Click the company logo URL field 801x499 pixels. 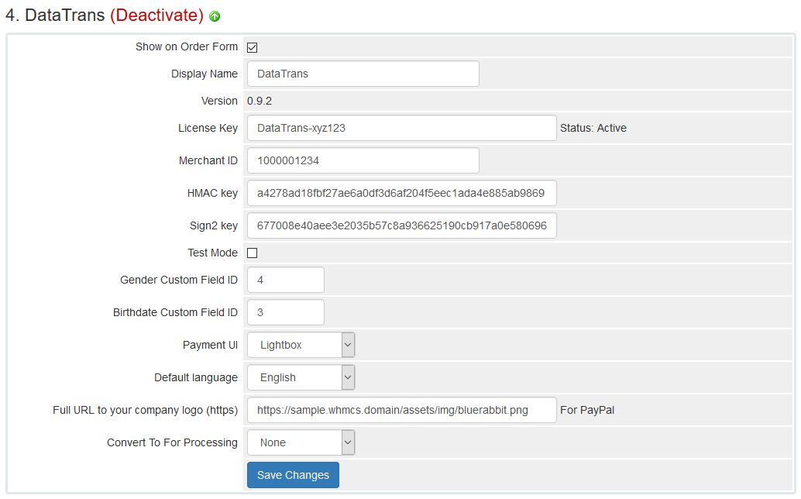(x=401, y=410)
